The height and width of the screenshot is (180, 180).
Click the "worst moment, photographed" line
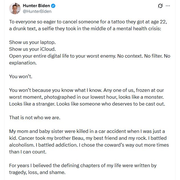click(86, 97)
